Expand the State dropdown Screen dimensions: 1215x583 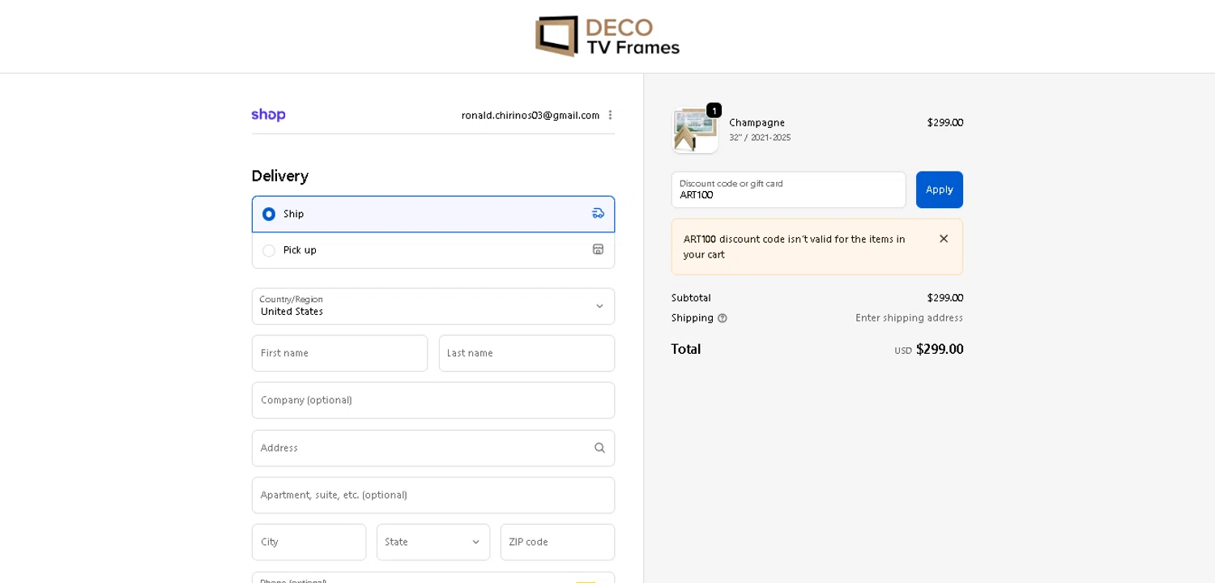(x=433, y=543)
